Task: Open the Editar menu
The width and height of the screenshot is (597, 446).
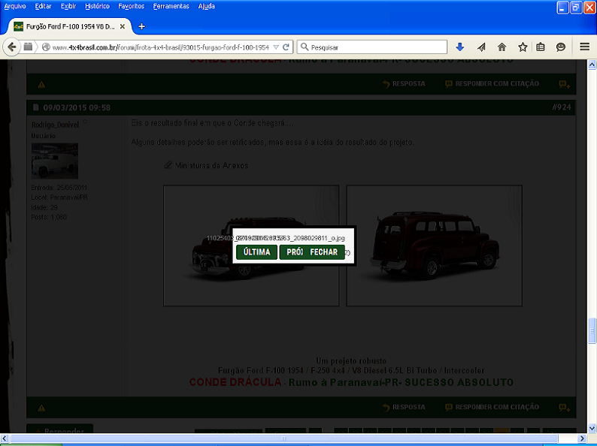Action: point(43,6)
